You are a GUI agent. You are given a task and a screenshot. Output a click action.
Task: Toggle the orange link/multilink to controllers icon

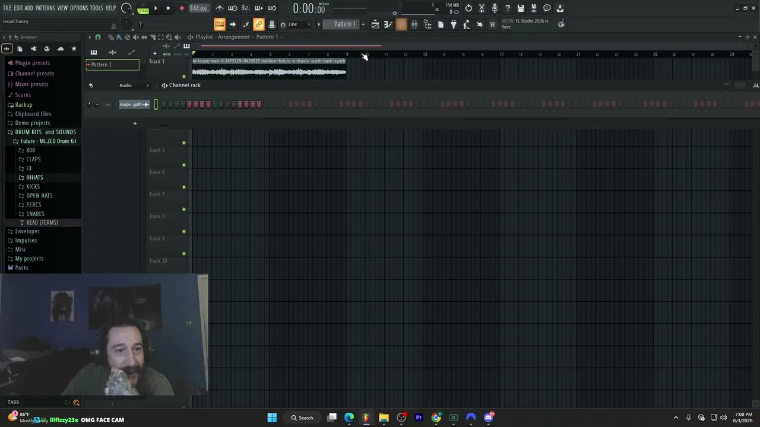point(259,24)
